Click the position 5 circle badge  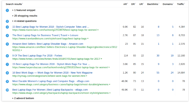7,44
